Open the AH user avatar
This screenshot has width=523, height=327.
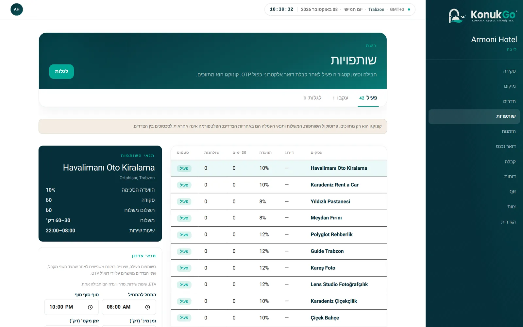click(17, 9)
